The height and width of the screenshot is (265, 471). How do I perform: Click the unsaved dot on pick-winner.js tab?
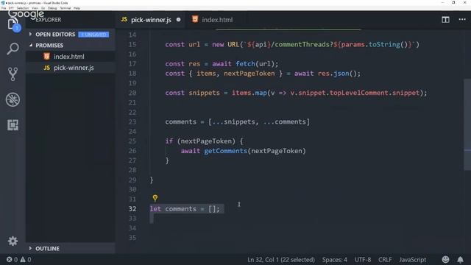178,20
